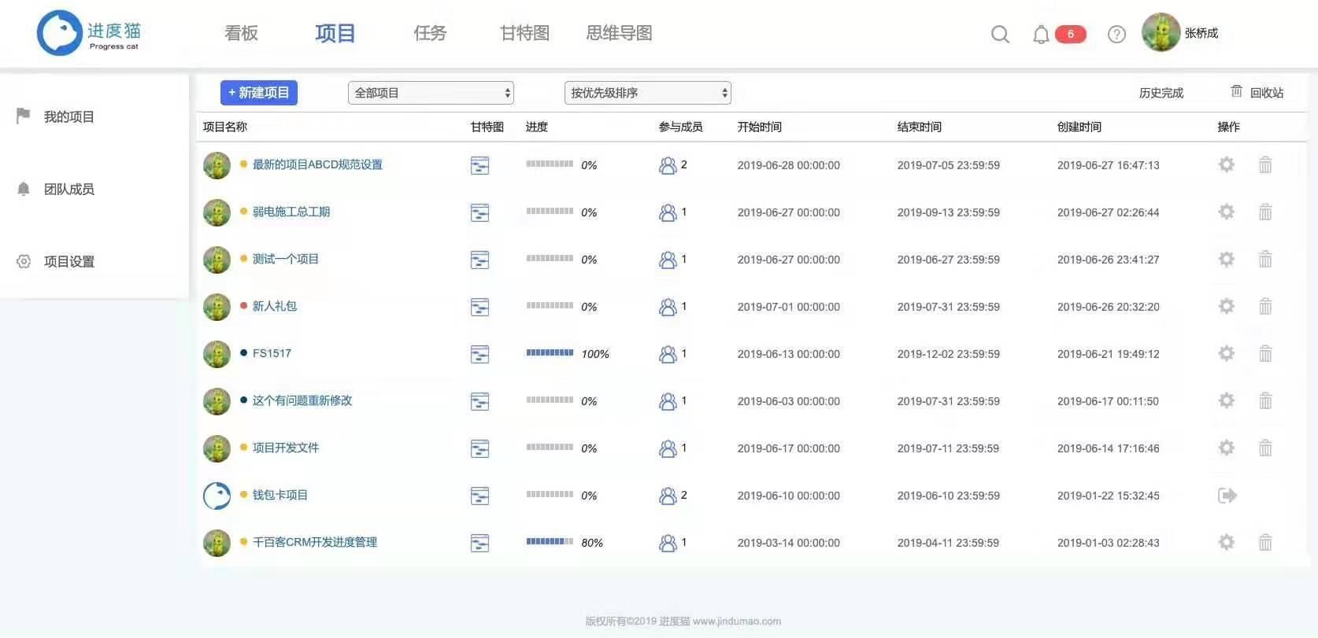This screenshot has height=638, width=1318.
Task: Delete project 项目开发文件 via trash icon
Action: (1265, 448)
